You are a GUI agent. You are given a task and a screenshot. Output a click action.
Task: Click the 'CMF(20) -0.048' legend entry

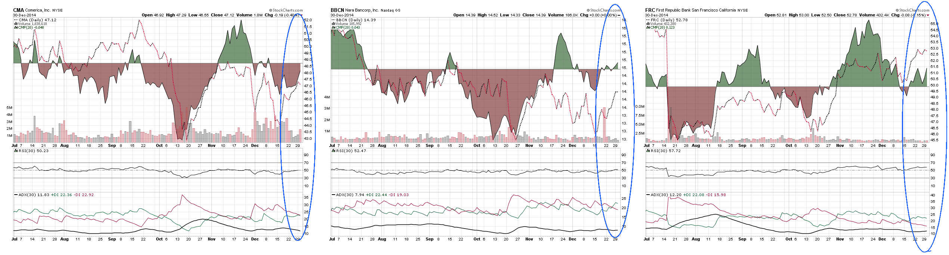(x=31, y=27)
